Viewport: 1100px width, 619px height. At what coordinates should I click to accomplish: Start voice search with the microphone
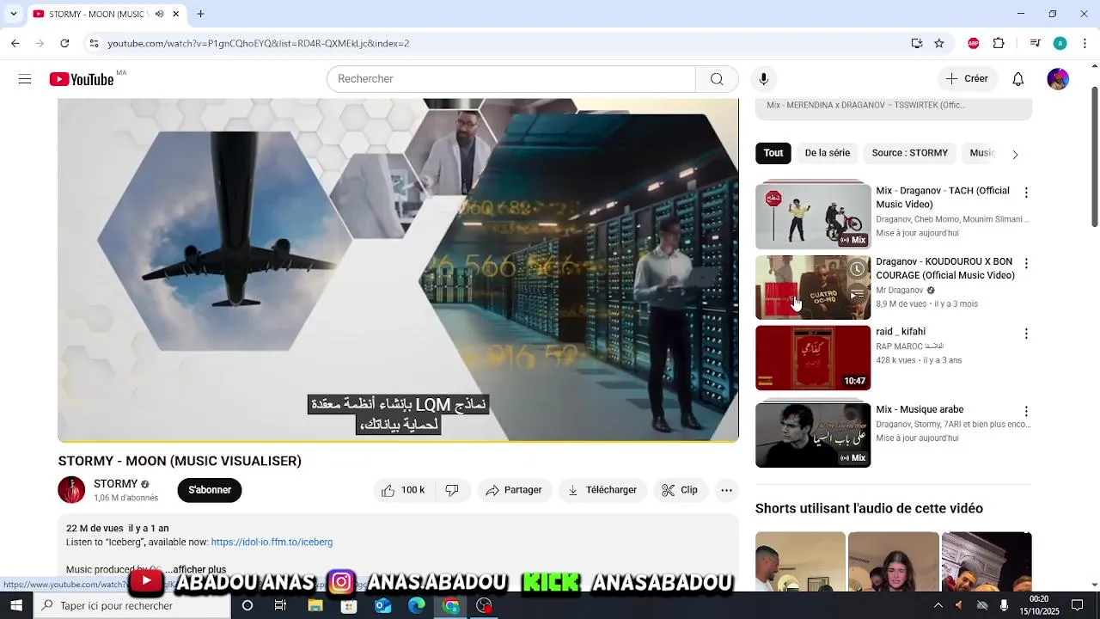point(763,79)
